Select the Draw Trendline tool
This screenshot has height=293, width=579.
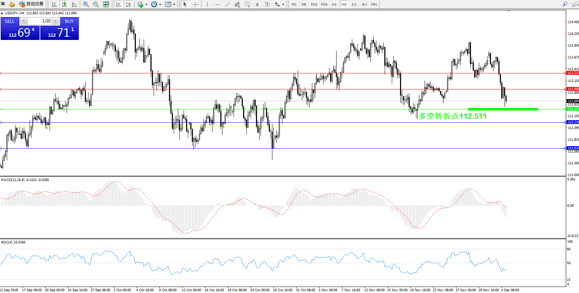pyautogui.click(x=227, y=4)
